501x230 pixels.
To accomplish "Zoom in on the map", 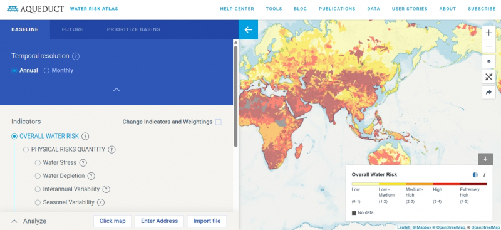I will [488, 33].
